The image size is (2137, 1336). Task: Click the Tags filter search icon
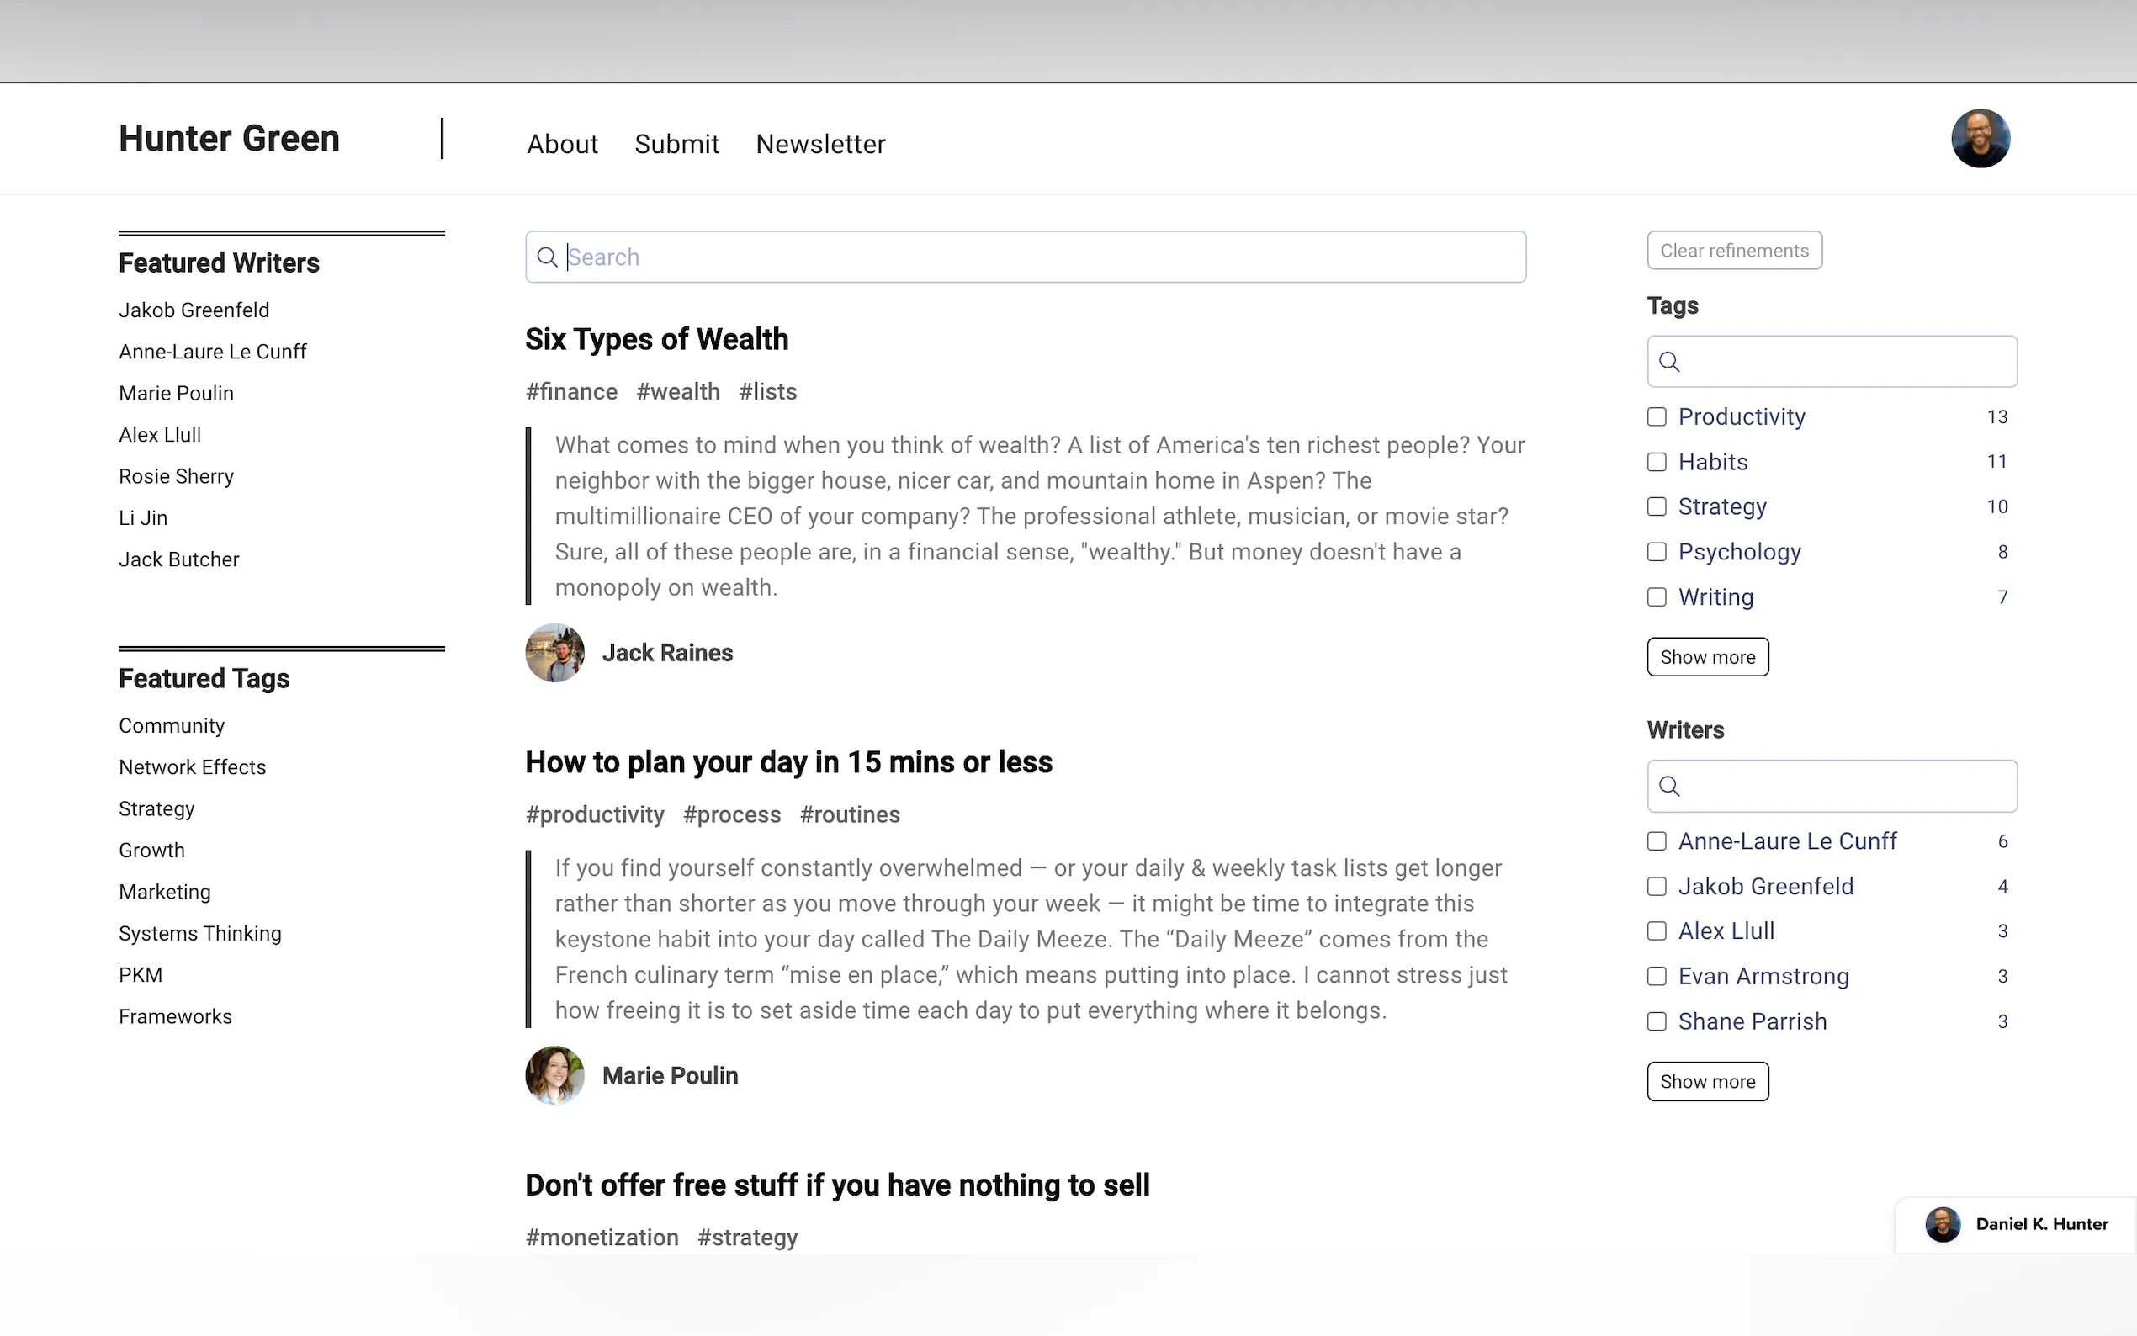pos(1668,362)
